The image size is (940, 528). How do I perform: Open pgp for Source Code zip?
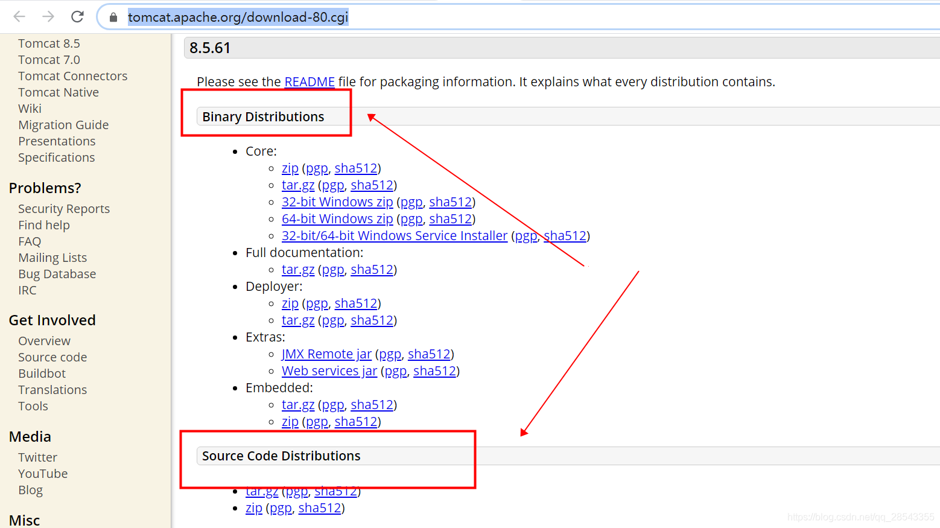click(x=281, y=508)
